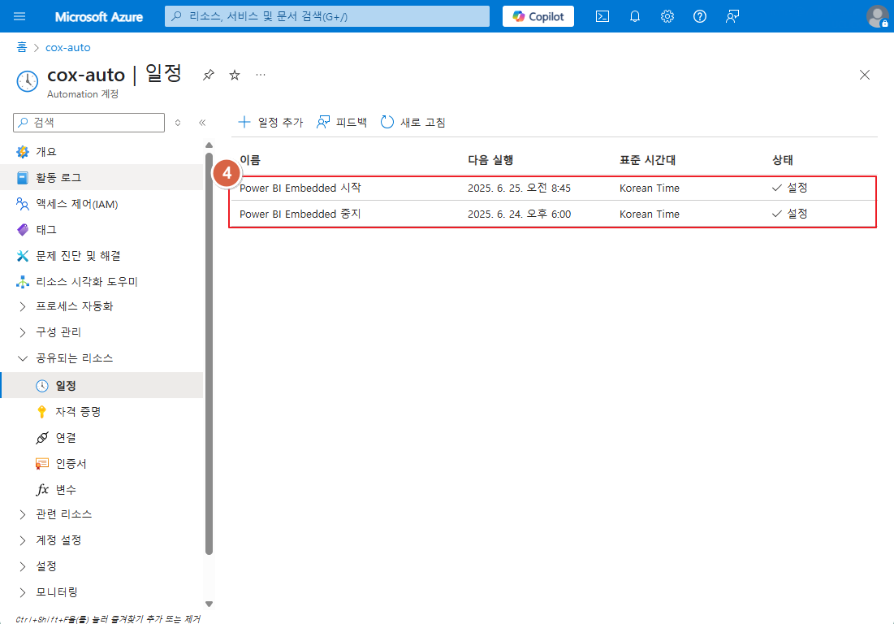
Task: Open Cloud Shell from the top bar
Action: [x=602, y=16]
